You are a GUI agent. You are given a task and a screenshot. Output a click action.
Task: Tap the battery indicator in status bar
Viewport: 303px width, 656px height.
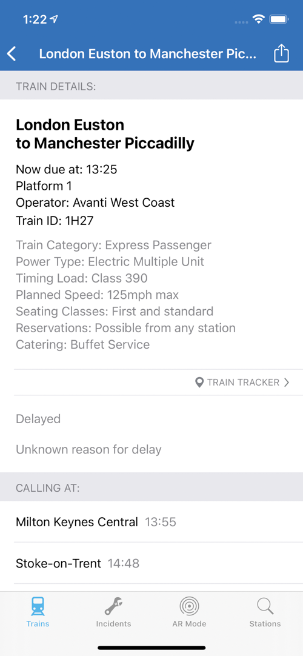pos(279,19)
